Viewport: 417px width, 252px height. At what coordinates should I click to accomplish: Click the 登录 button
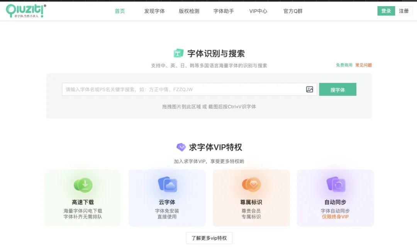click(x=386, y=11)
